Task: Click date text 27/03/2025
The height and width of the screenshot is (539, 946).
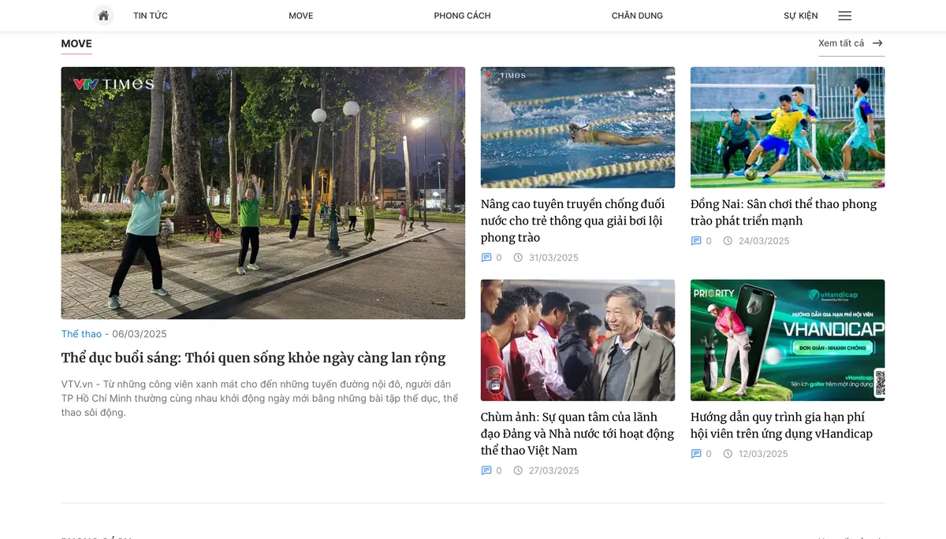Action: click(553, 470)
